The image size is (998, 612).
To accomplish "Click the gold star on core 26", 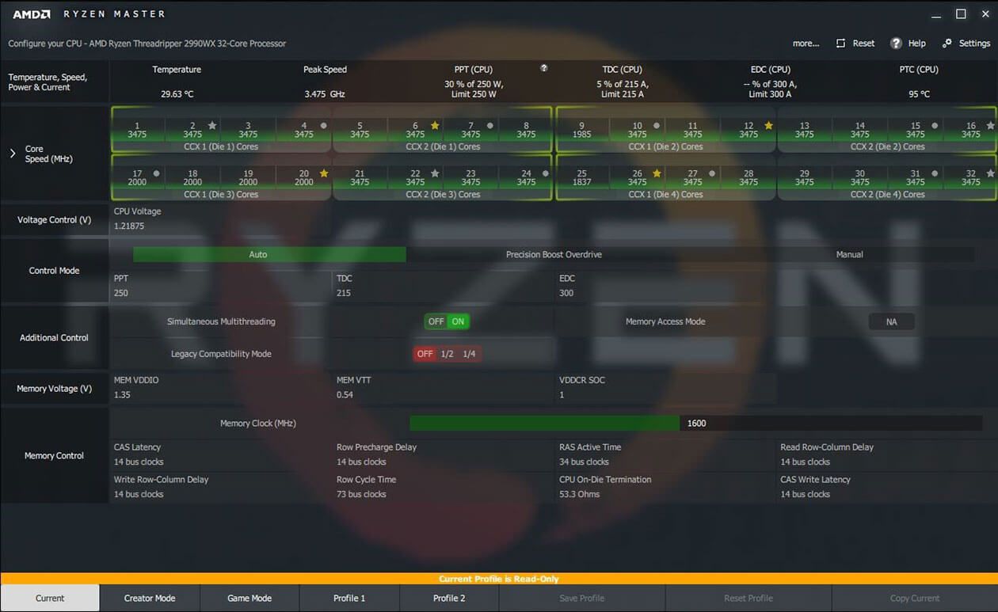I will [x=657, y=173].
